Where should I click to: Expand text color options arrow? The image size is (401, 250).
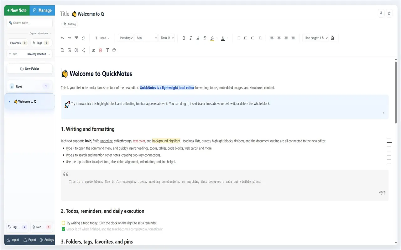227,38
